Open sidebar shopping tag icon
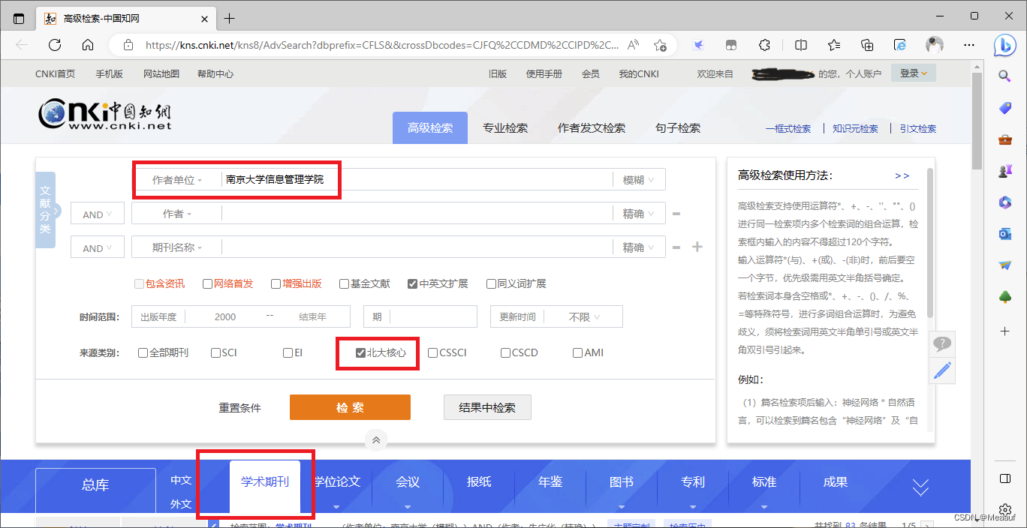Screen dimensions: 1027x528 click(x=1004, y=108)
